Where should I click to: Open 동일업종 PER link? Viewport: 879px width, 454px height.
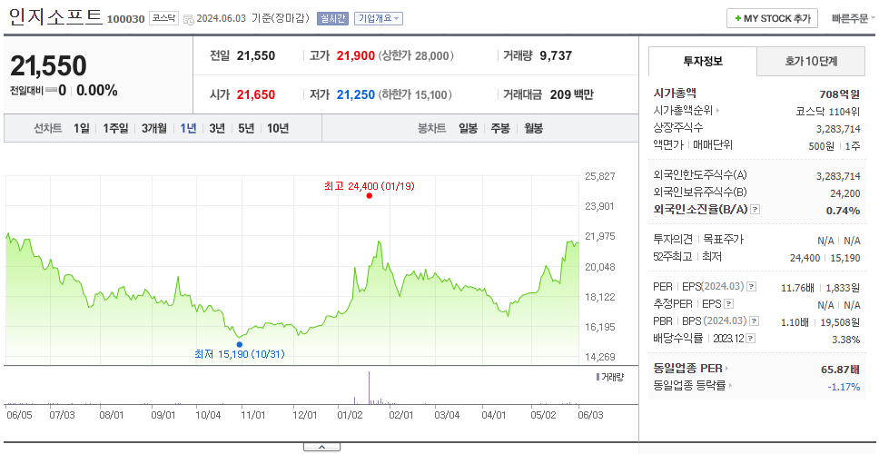(691, 369)
